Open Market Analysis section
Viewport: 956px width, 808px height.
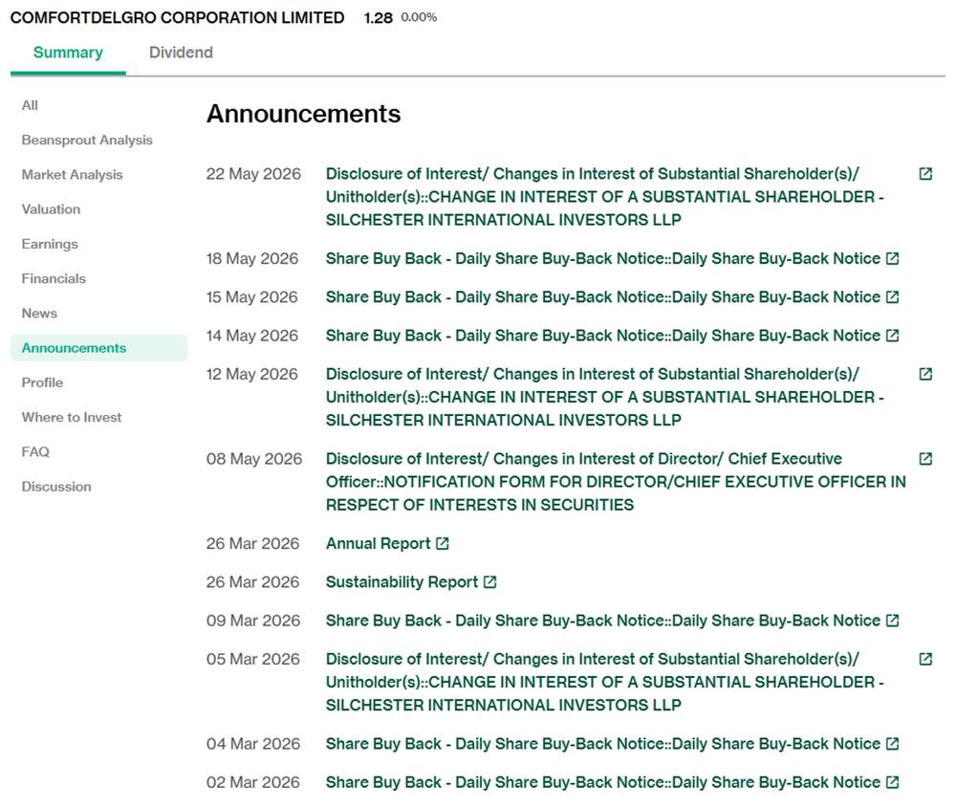[72, 175]
